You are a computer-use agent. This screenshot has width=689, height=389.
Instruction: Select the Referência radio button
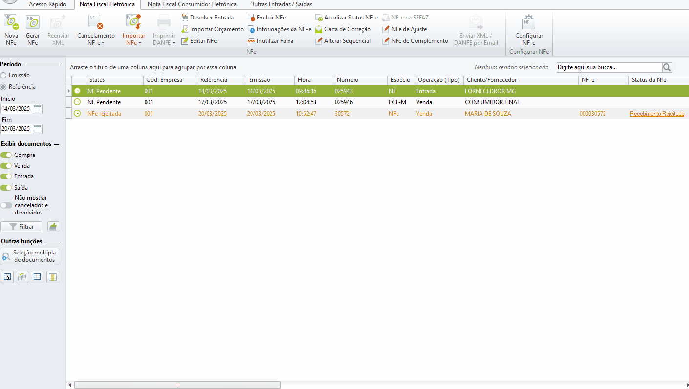(x=3, y=87)
